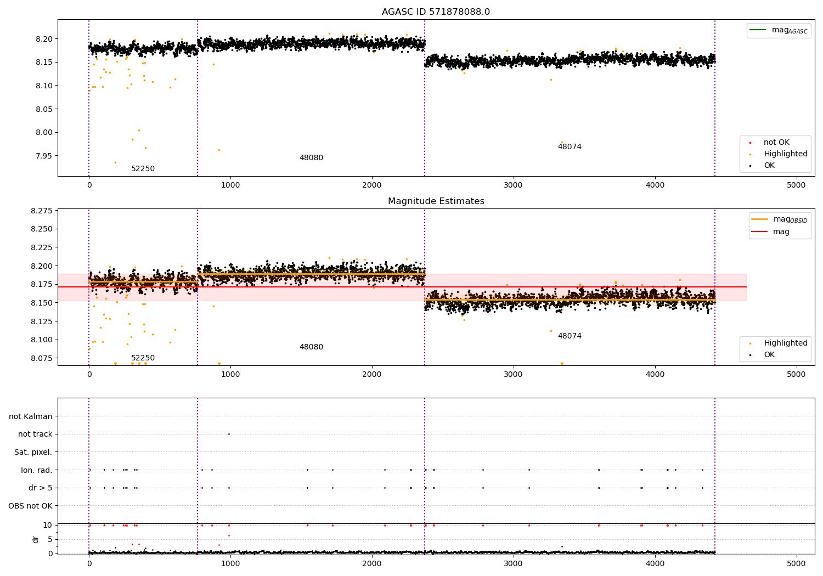Click y-axis tick 8.275 in middle plot

(42, 211)
